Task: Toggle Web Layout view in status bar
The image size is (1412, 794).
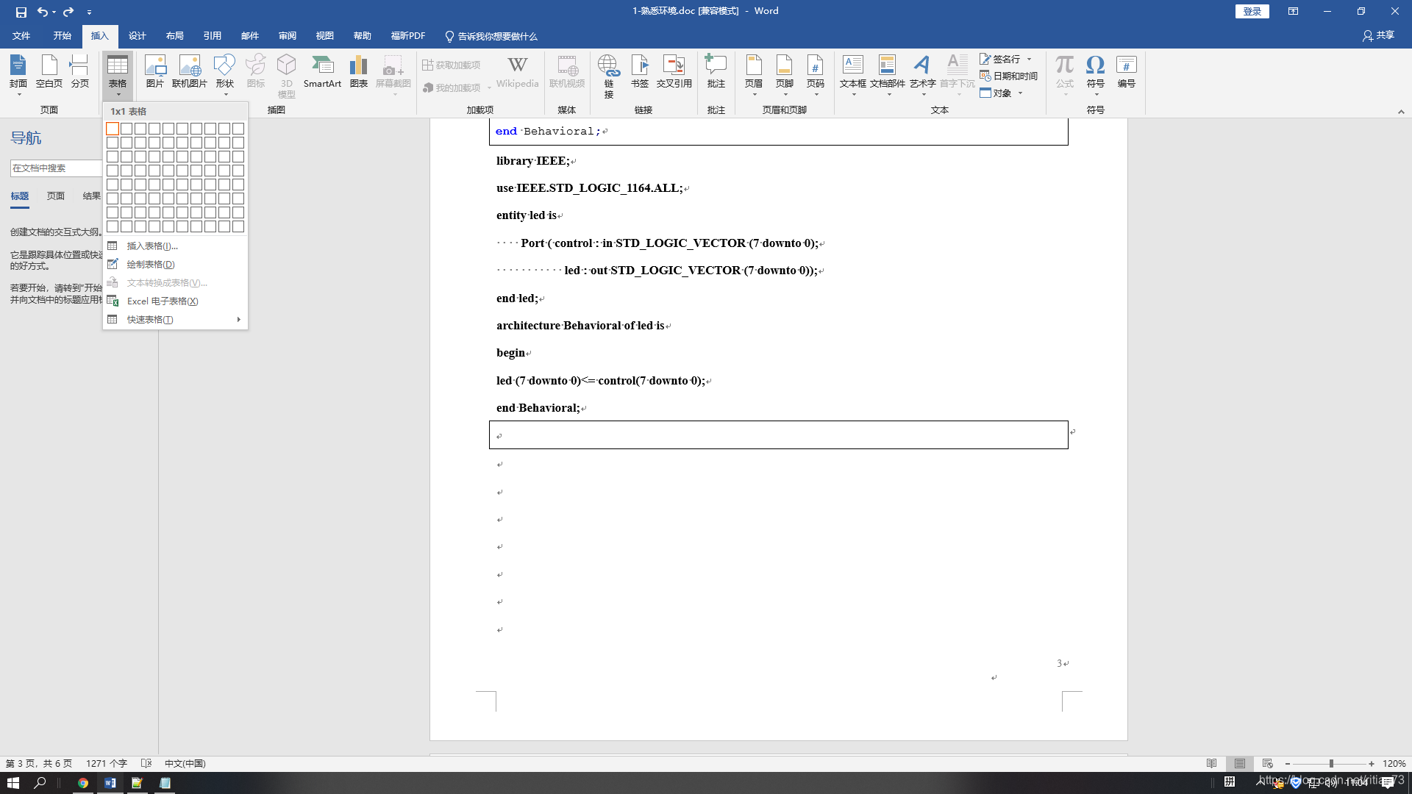Action: click(x=1267, y=763)
